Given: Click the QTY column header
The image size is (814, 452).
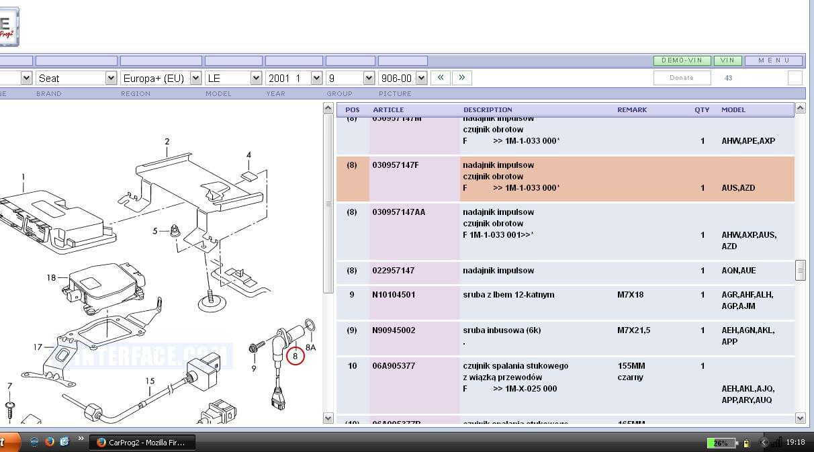Looking at the screenshot, I should (702, 109).
